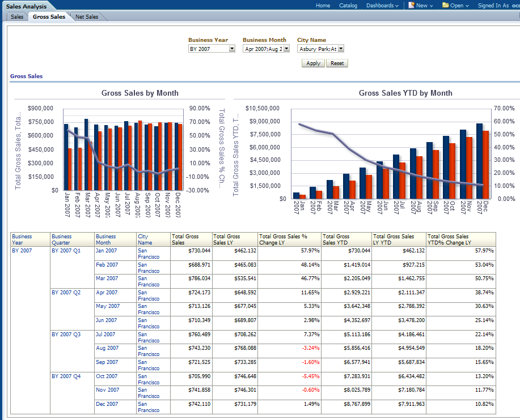
Task: Drill into BY 2007 Q1 in table
Action: point(66,250)
